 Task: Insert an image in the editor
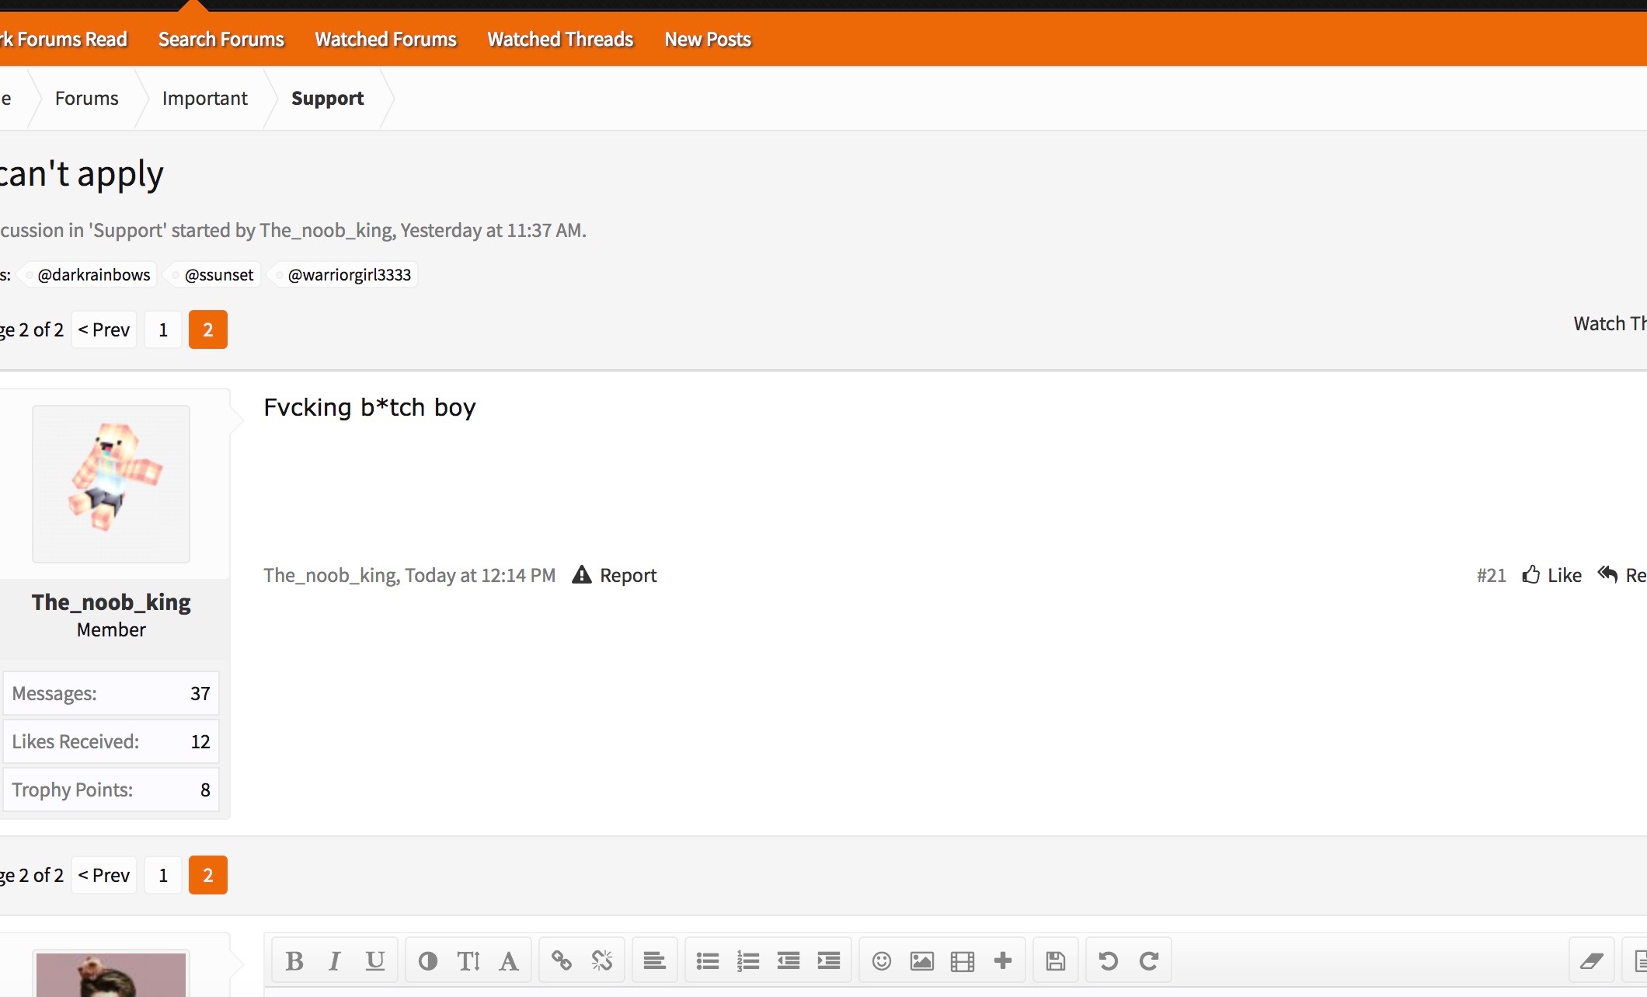tap(922, 961)
